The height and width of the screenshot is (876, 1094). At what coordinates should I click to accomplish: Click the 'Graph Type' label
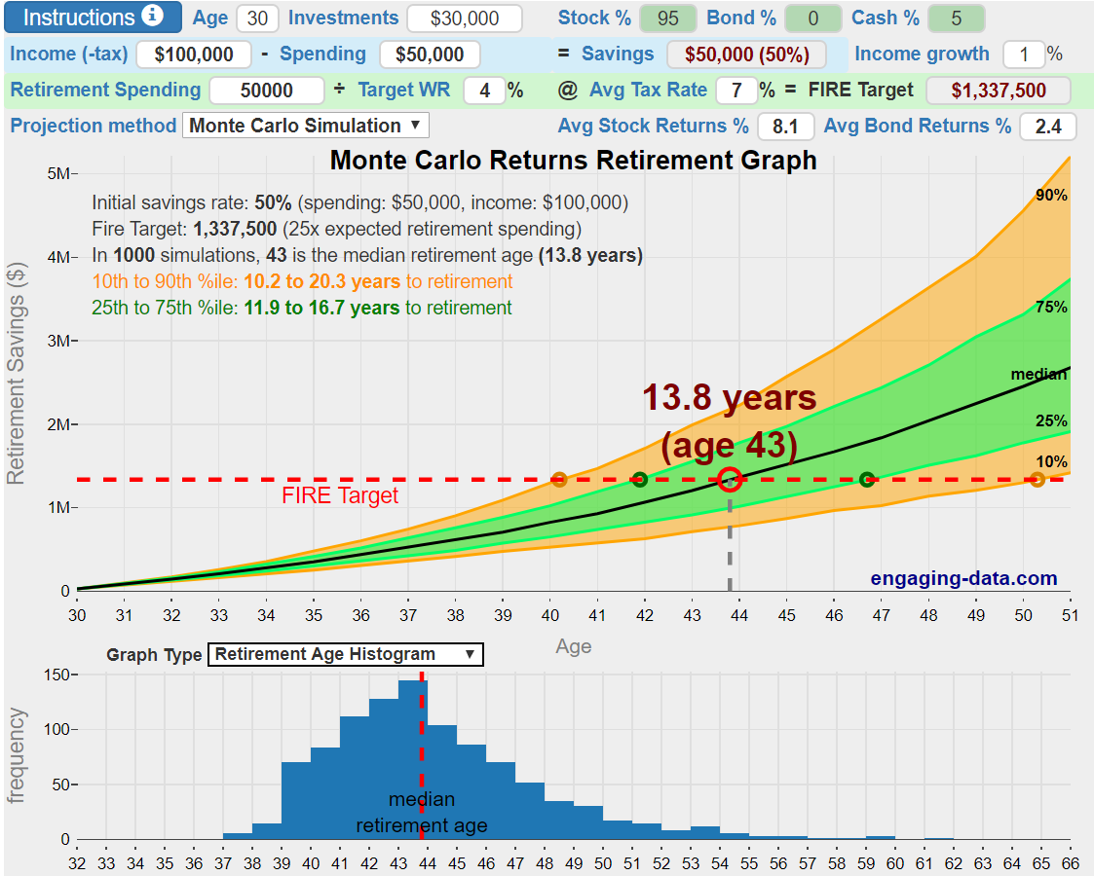pyautogui.click(x=154, y=655)
